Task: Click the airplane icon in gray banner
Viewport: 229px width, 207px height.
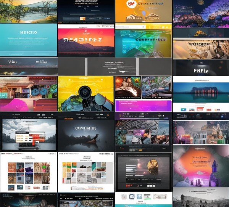Action: [121, 71]
